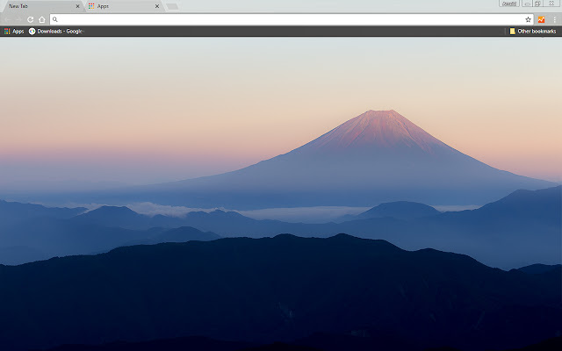This screenshot has height=351, width=562.
Task: Go to the home page
Action: pos(42,19)
